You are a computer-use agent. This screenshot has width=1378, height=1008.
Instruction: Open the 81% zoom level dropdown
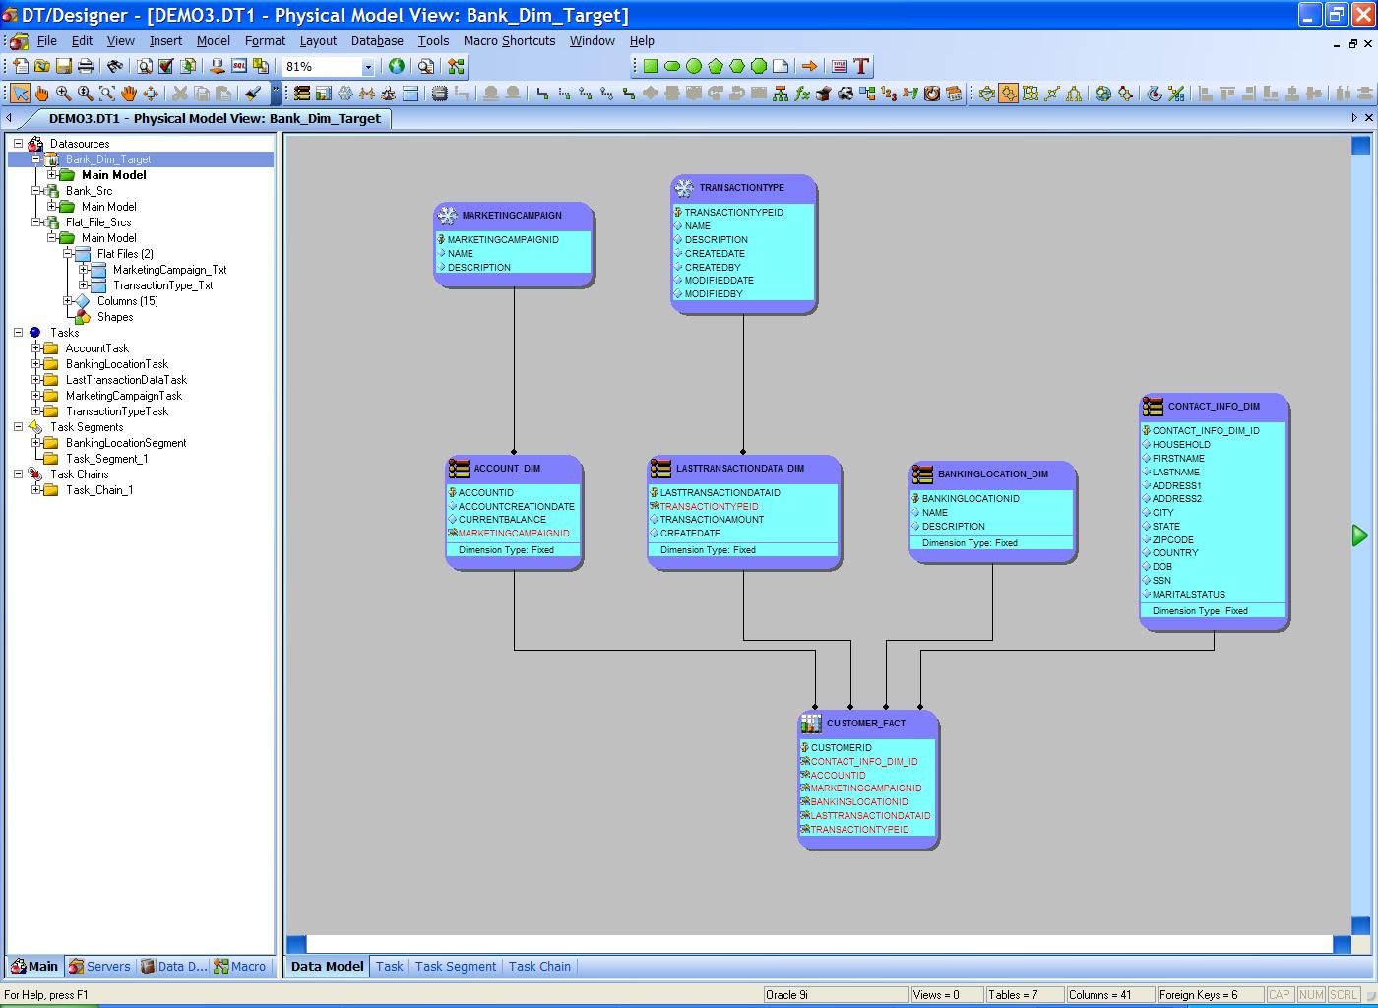368,66
